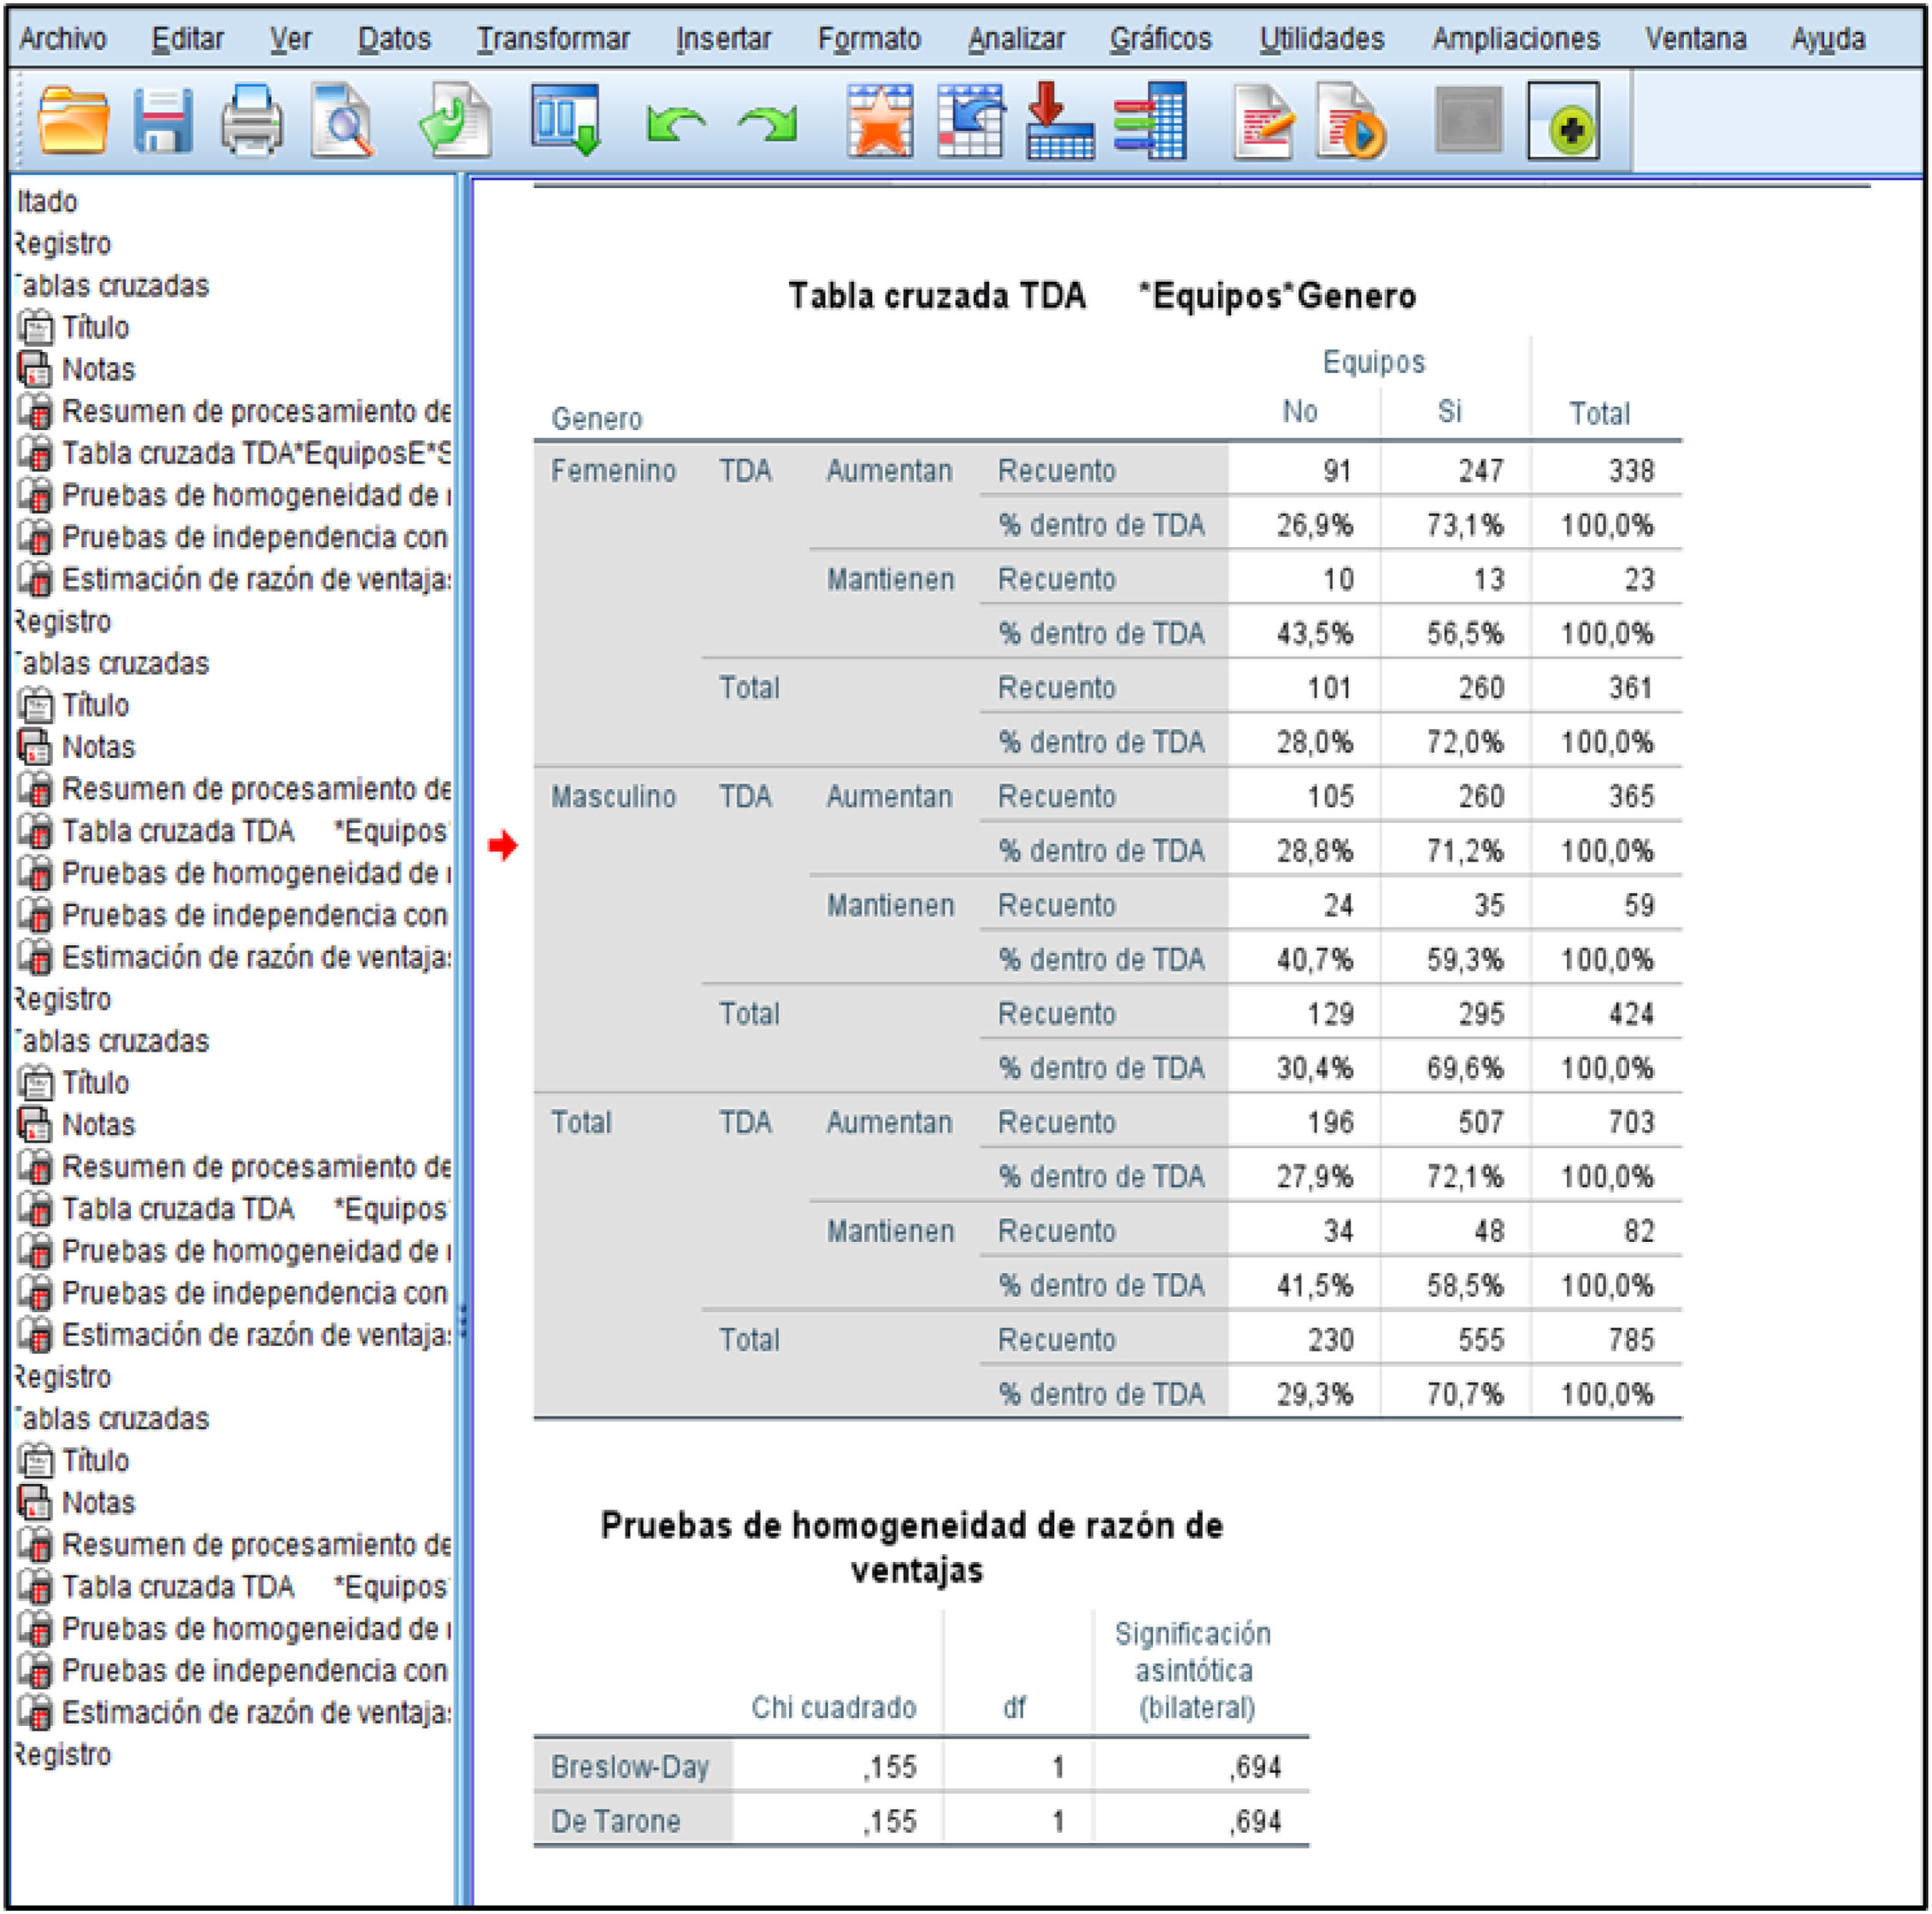1932x1914 pixels.
Task: Click the Export output icon
Action: pos(455,121)
